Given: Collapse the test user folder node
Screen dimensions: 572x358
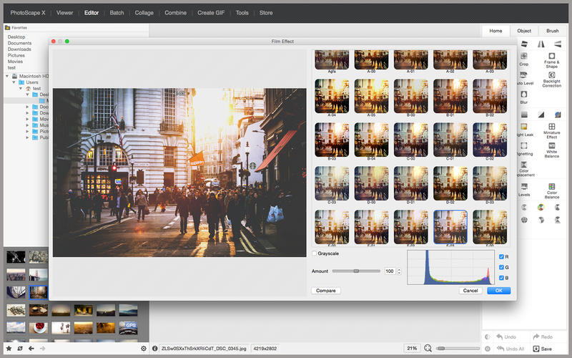Looking at the screenshot, I should click(21, 88).
